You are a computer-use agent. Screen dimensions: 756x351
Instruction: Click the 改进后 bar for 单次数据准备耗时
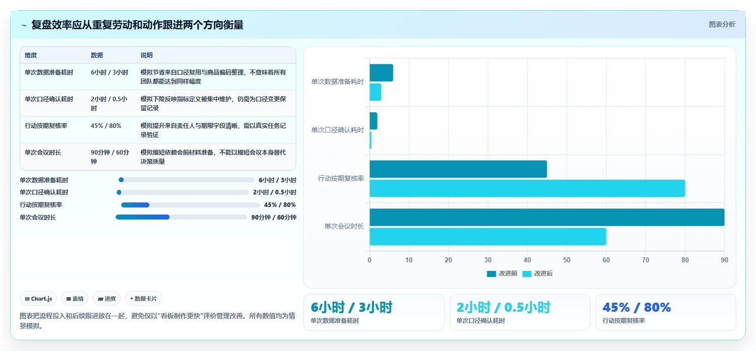pos(375,92)
